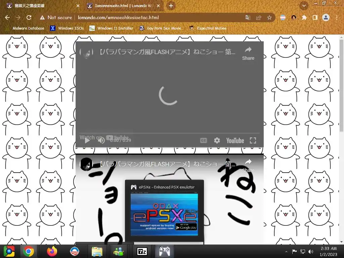Open the Chrome profile avatar
The image size is (344, 258).
[326, 17]
